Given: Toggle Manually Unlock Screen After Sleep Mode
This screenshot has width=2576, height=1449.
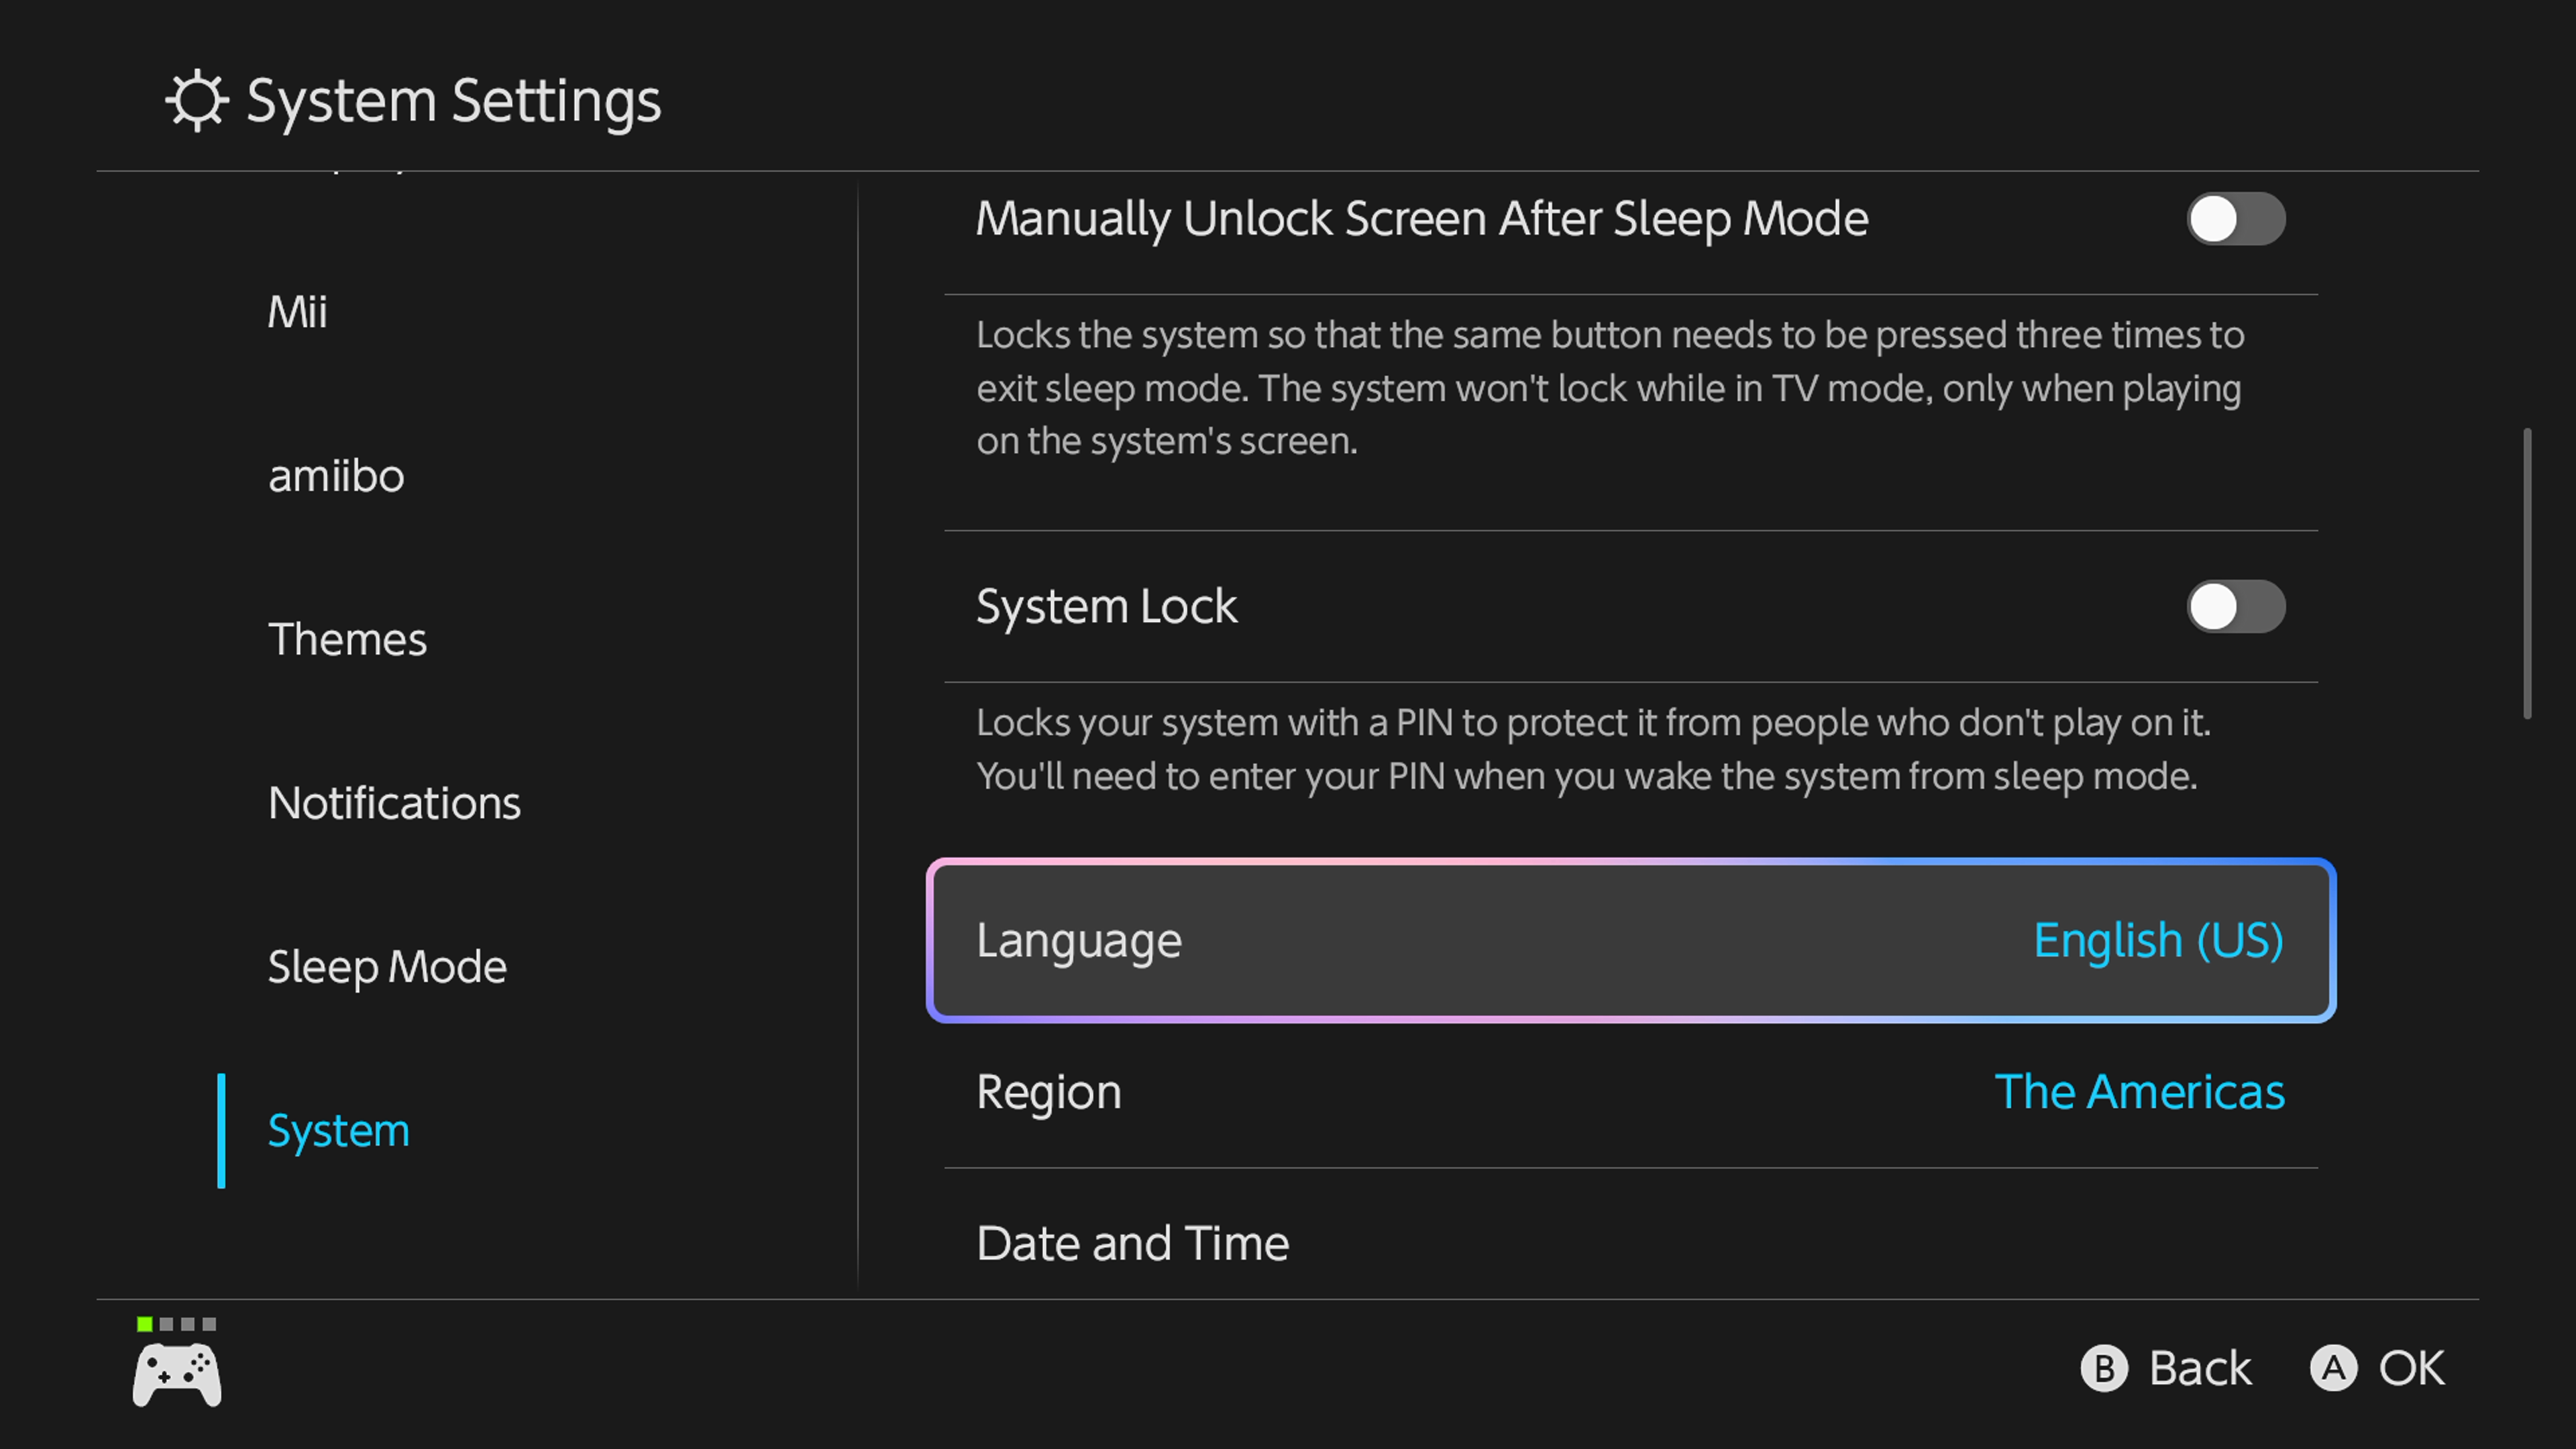Looking at the screenshot, I should click(2235, 219).
